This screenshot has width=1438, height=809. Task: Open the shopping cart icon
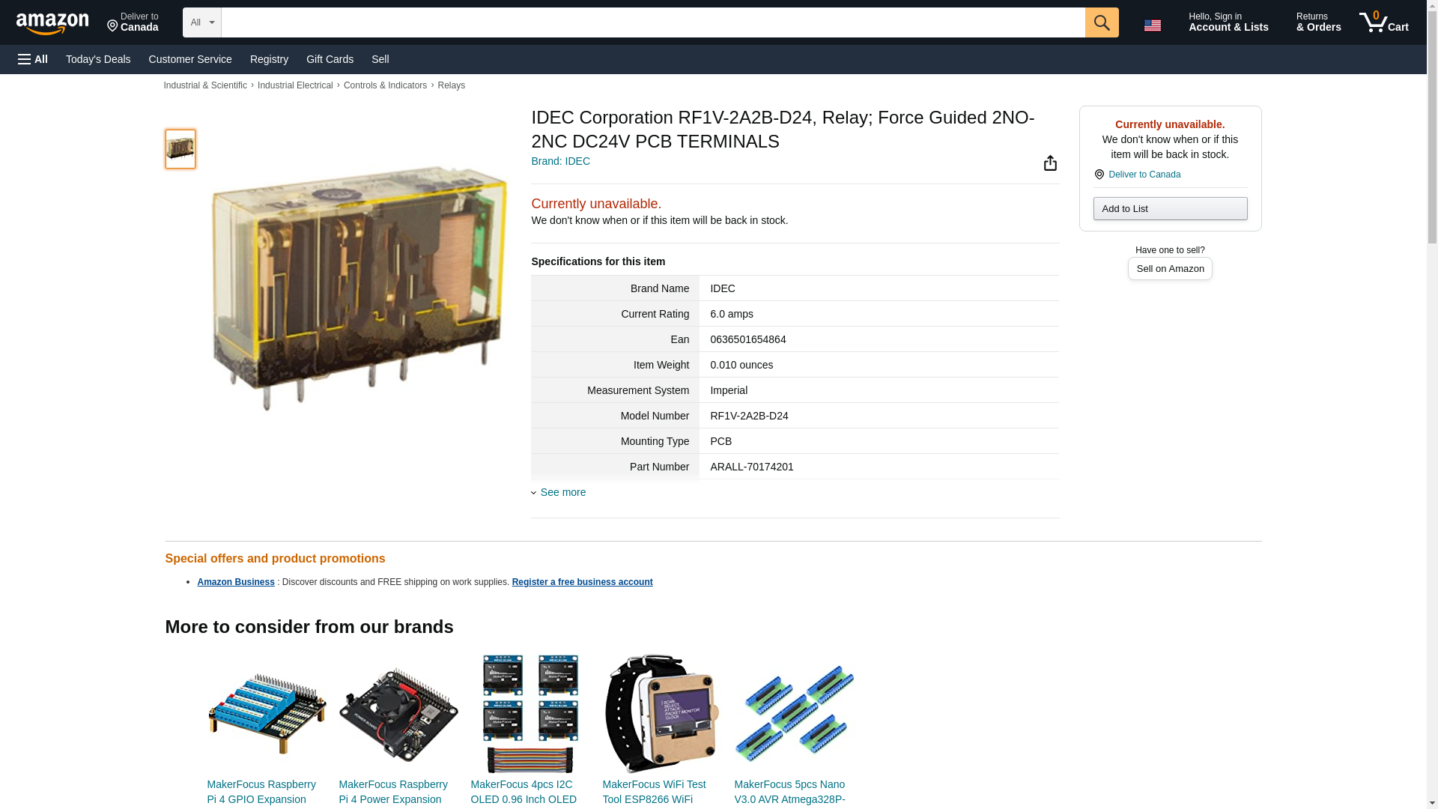[x=1384, y=22]
